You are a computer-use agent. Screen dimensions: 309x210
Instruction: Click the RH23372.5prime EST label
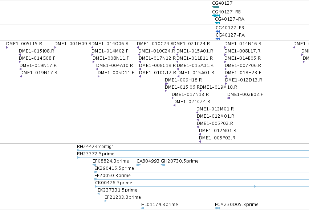pyautogui.click(x=95, y=154)
